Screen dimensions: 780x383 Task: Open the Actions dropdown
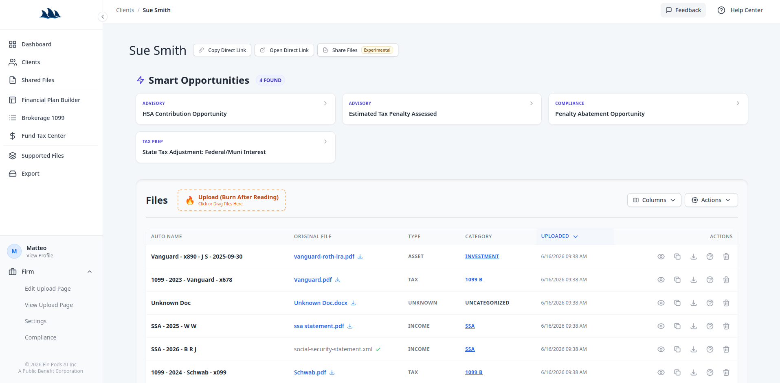click(x=711, y=200)
